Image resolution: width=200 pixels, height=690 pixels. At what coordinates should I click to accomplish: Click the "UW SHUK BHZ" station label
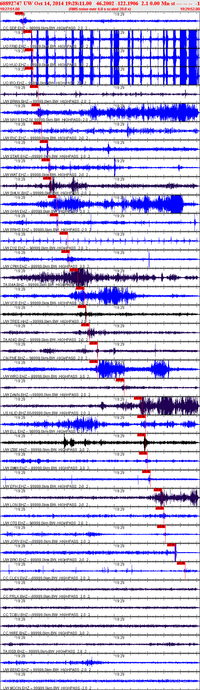point(16,193)
